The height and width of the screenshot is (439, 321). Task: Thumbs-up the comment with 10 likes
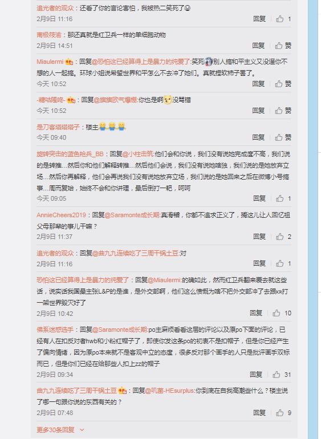(x=282, y=314)
